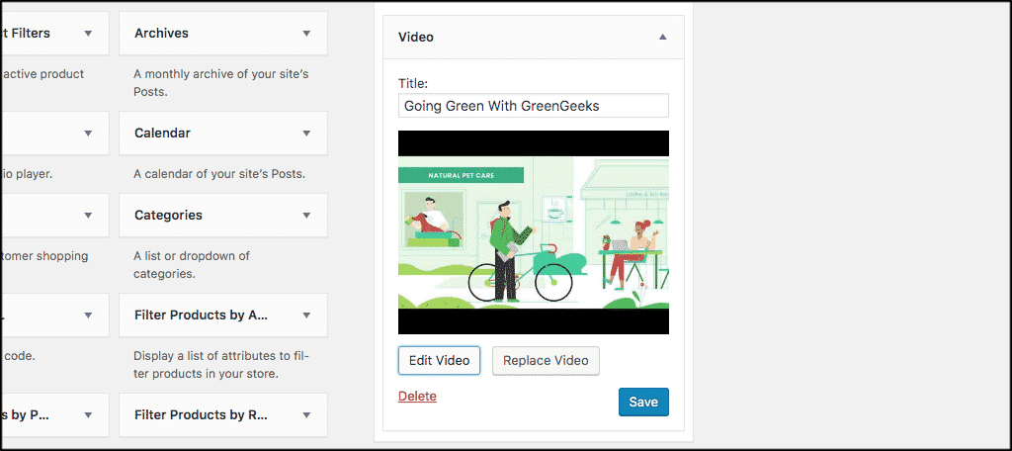Expand the widget arrow left of Filter Products by A

88,316
